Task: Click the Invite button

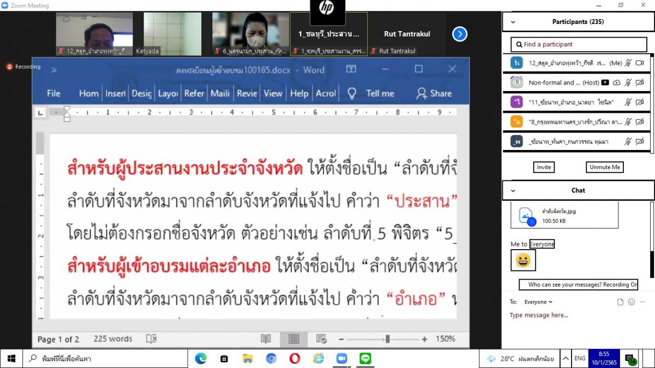Action: point(544,167)
